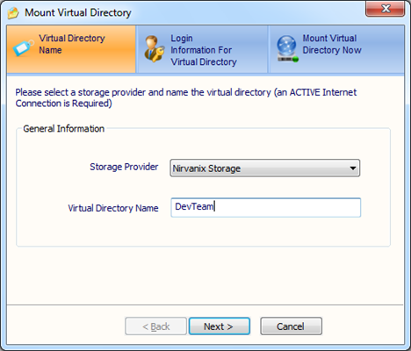Click the Next > button
Viewport: 411px width, 351px height.
[x=220, y=326]
